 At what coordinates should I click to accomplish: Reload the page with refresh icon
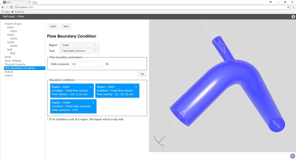[x=11, y=7]
